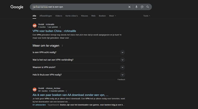Click the '5 reacties · 1 jaar geleden' text

click(48, 27)
